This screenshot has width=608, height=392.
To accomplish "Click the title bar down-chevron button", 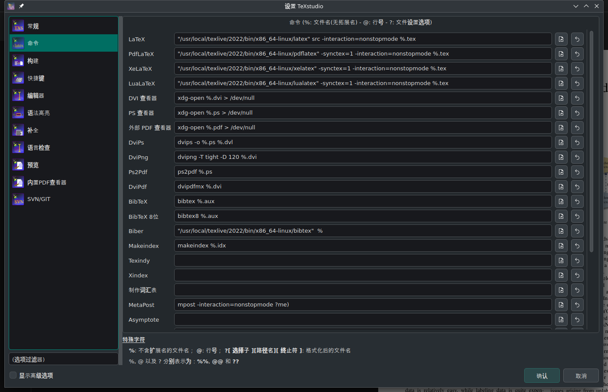I will pyautogui.click(x=576, y=6).
